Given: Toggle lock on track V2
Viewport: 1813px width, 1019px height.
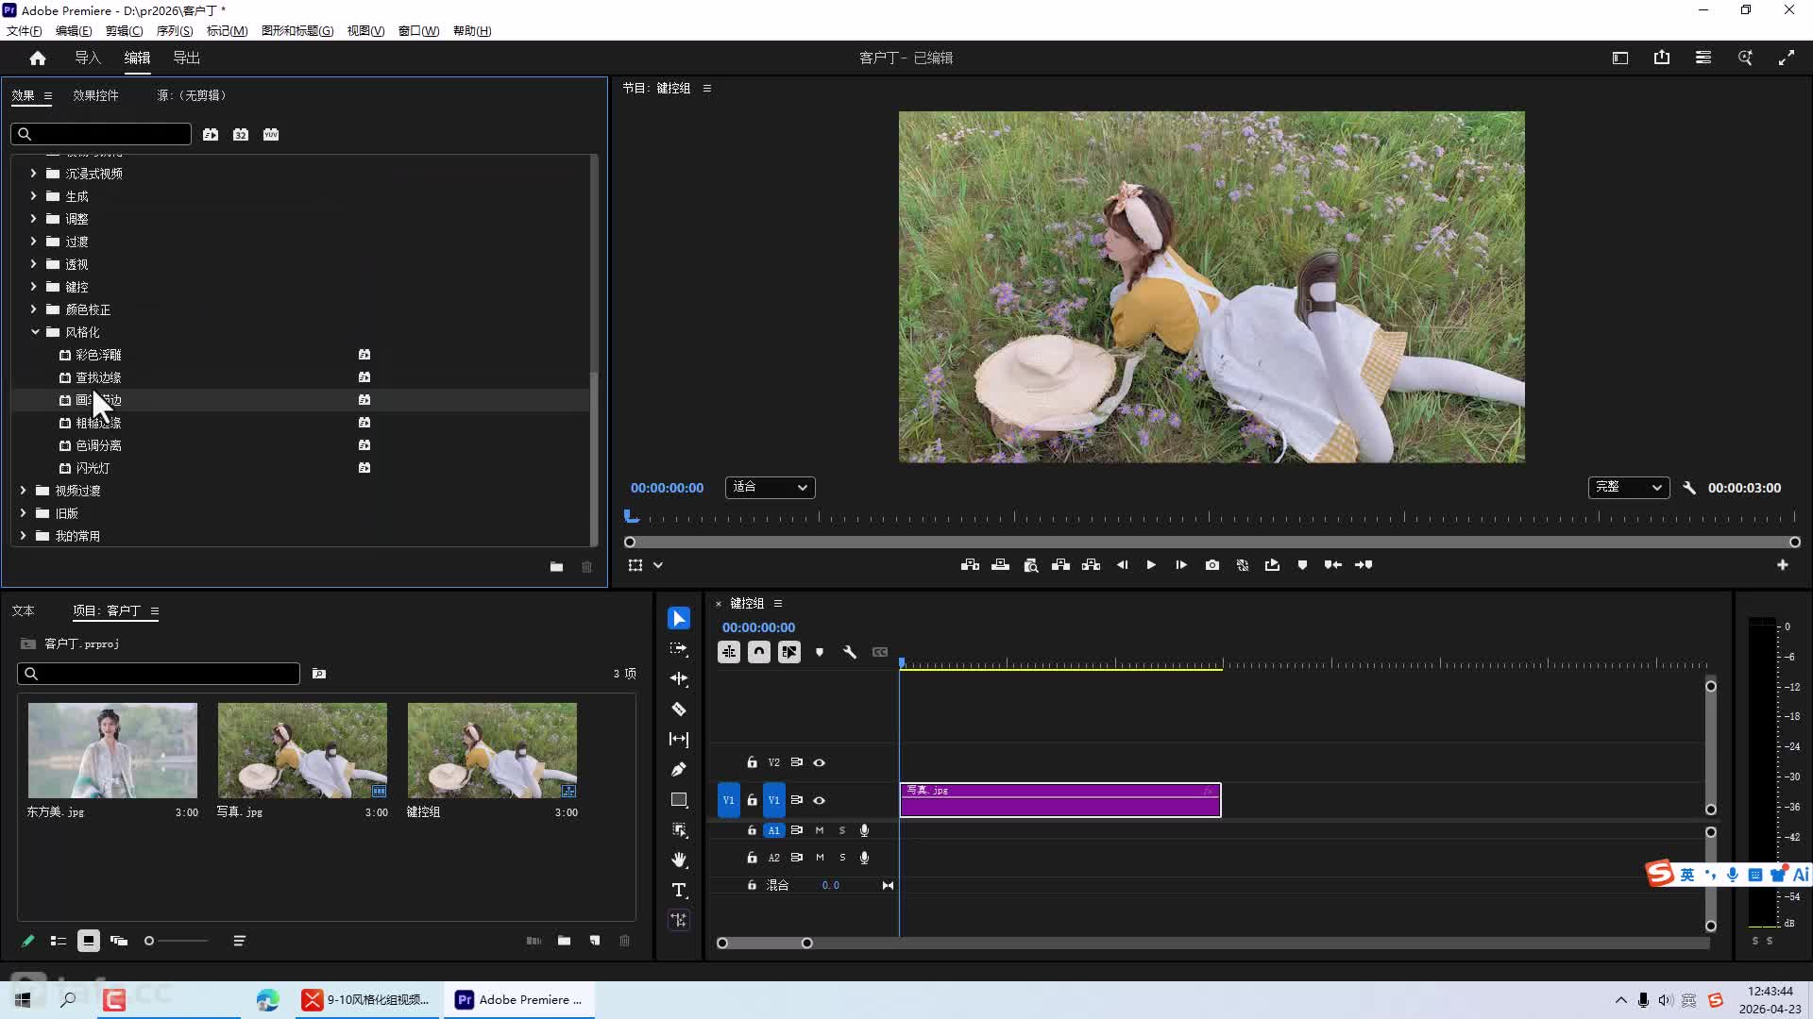Looking at the screenshot, I should coord(752,762).
